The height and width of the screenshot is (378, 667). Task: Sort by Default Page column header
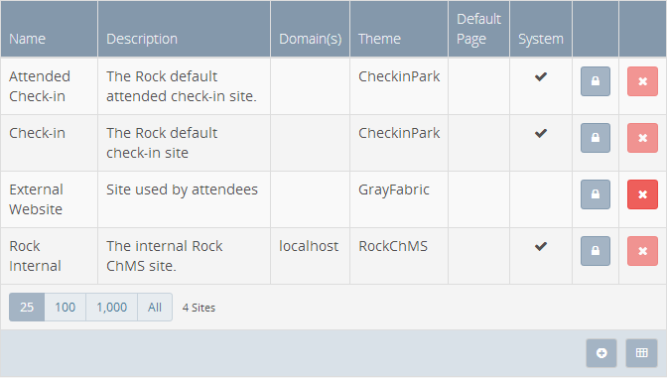tap(478, 29)
